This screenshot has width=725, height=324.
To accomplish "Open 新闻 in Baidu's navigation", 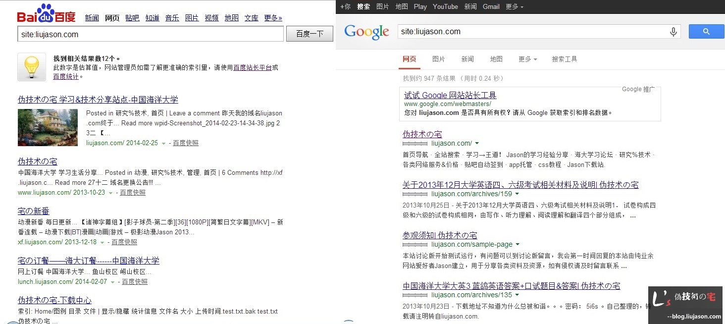I will (x=92, y=18).
